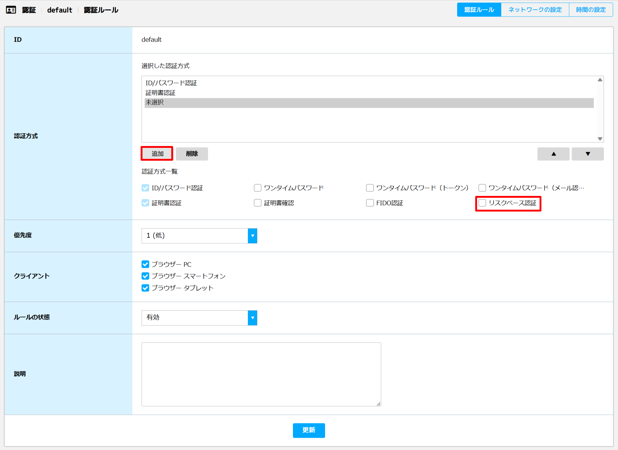The width and height of the screenshot is (618, 450).
Task: Switch to 認証ルール tab
Action: coord(479,10)
